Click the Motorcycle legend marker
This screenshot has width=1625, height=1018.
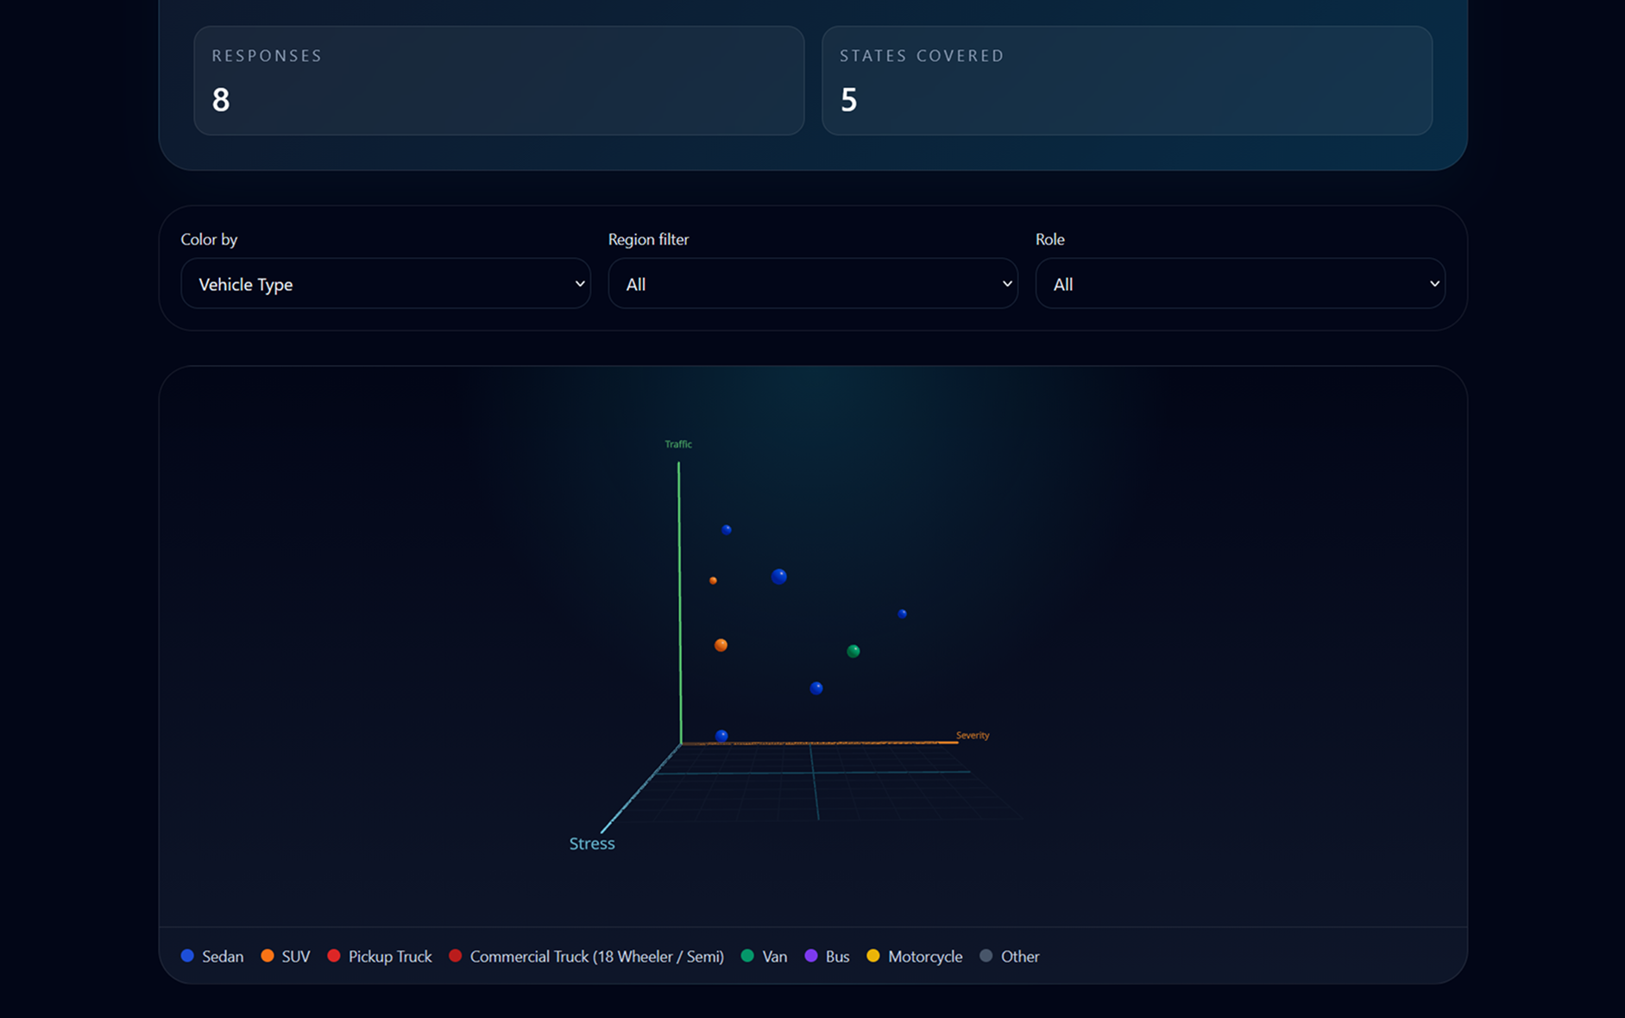pyautogui.click(x=873, y=956)
